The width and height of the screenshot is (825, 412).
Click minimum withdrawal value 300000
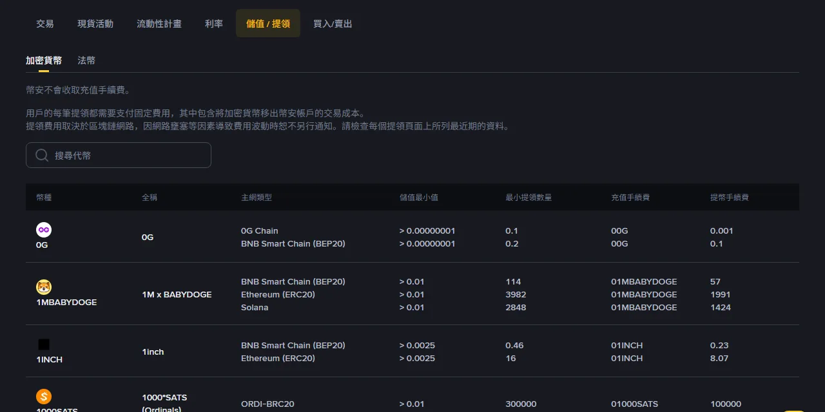[521, 404]
